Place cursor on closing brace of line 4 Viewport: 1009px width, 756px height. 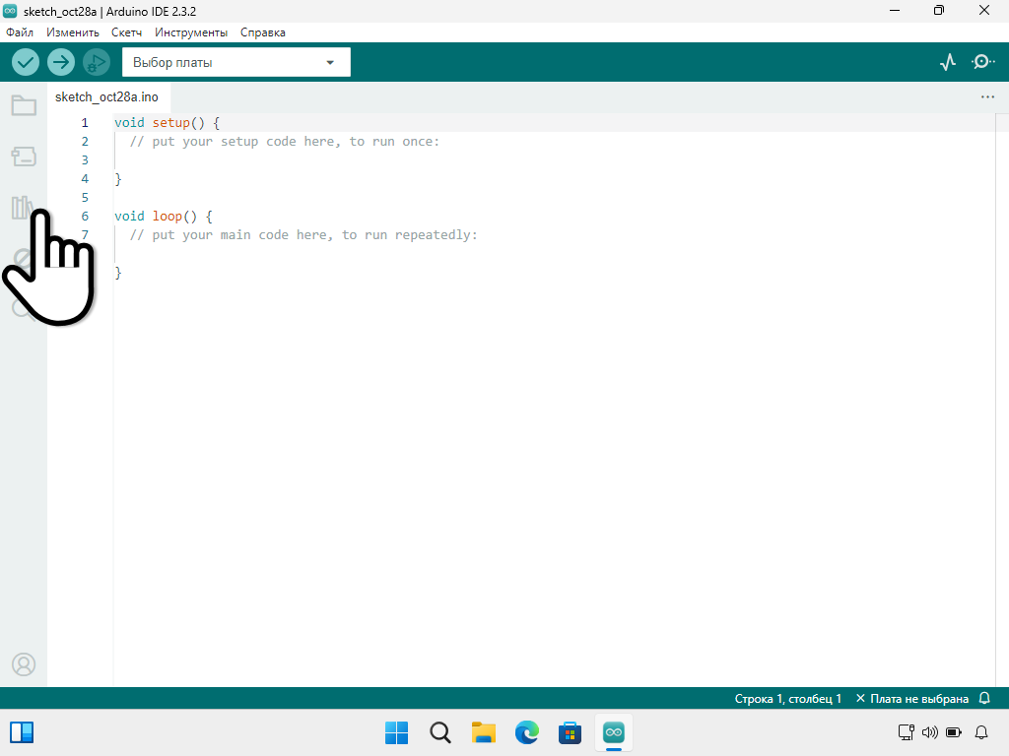(118, 179)
